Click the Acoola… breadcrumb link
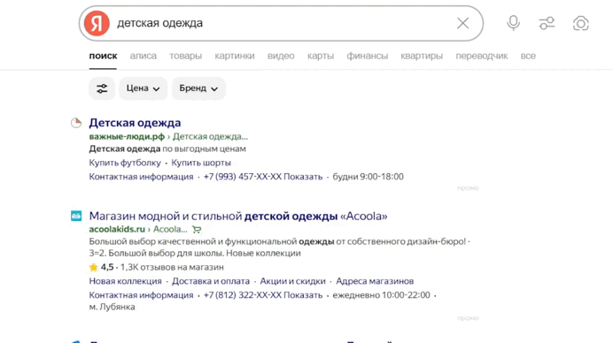The image size is (613, 343). pyautogui.click(x=170, y=230)
